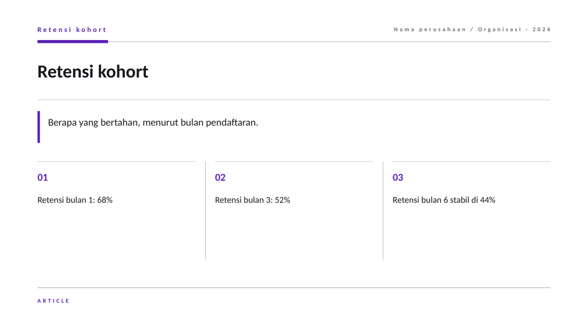
Task: Select the vertical divider between columns 02 and 03
Action: 383,210
